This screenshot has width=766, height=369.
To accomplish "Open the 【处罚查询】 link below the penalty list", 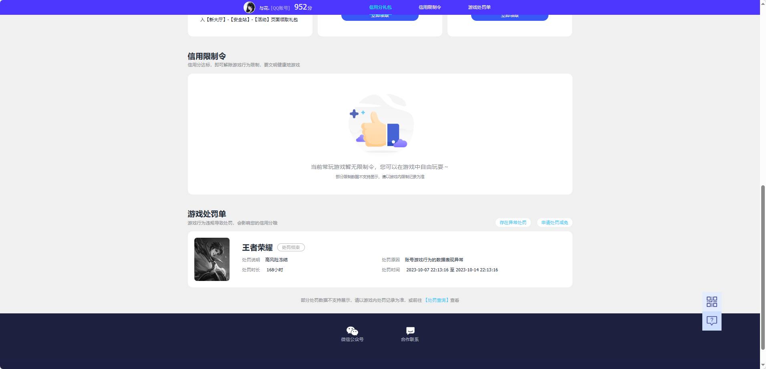I will (x=437, y=300).
